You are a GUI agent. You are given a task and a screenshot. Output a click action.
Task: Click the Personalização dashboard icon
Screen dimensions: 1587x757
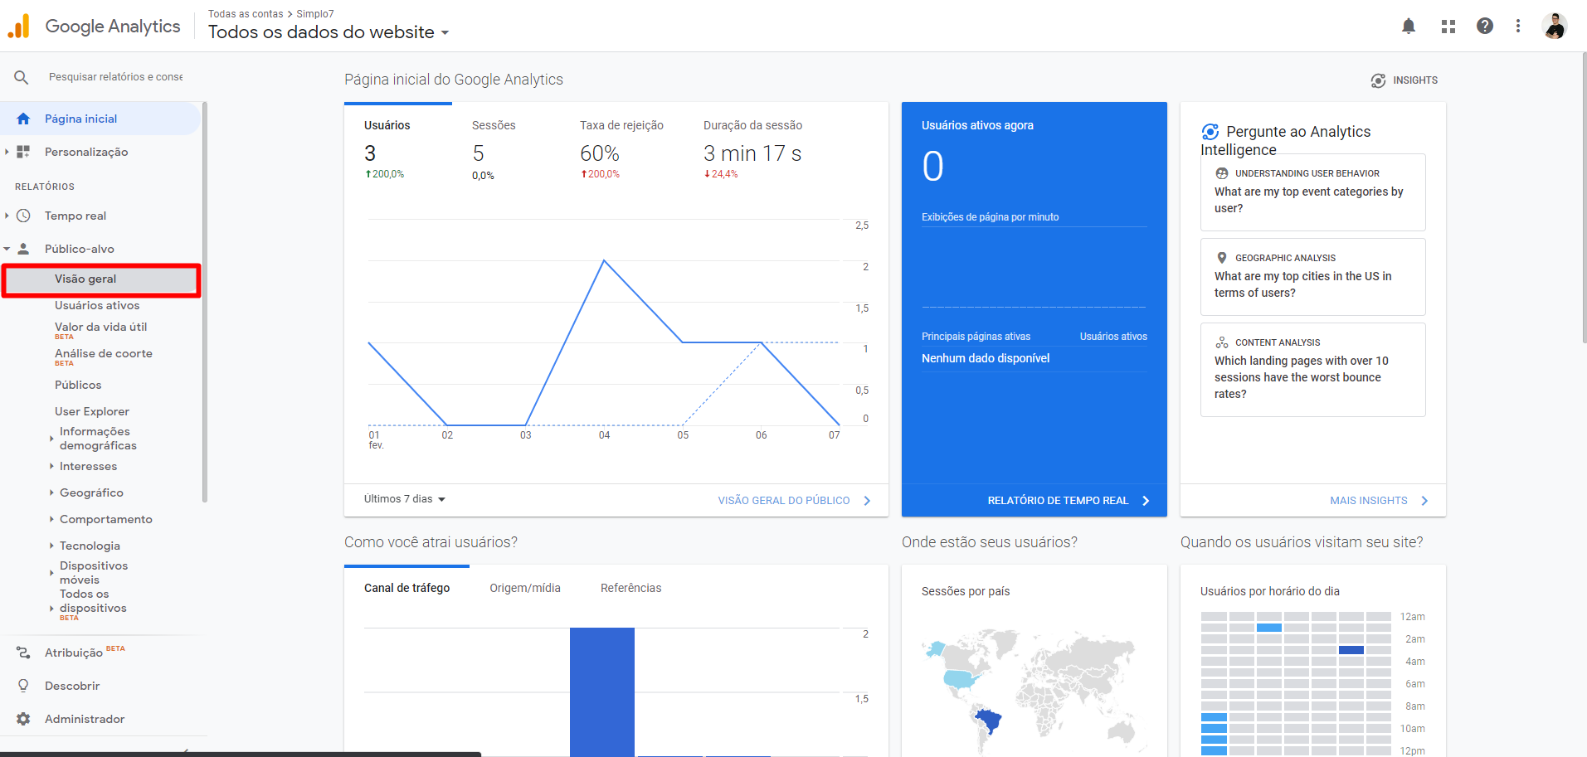[23, 152]
